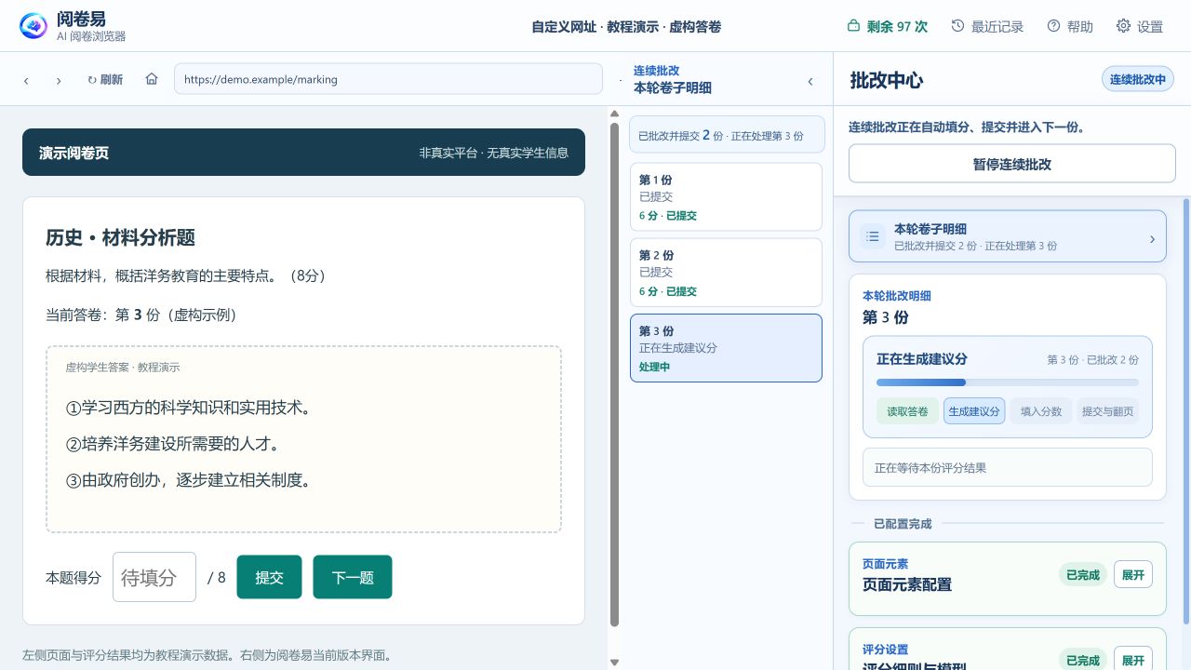
Task: Click the 连续批改中 status badge
Action: click(1138, 79)
